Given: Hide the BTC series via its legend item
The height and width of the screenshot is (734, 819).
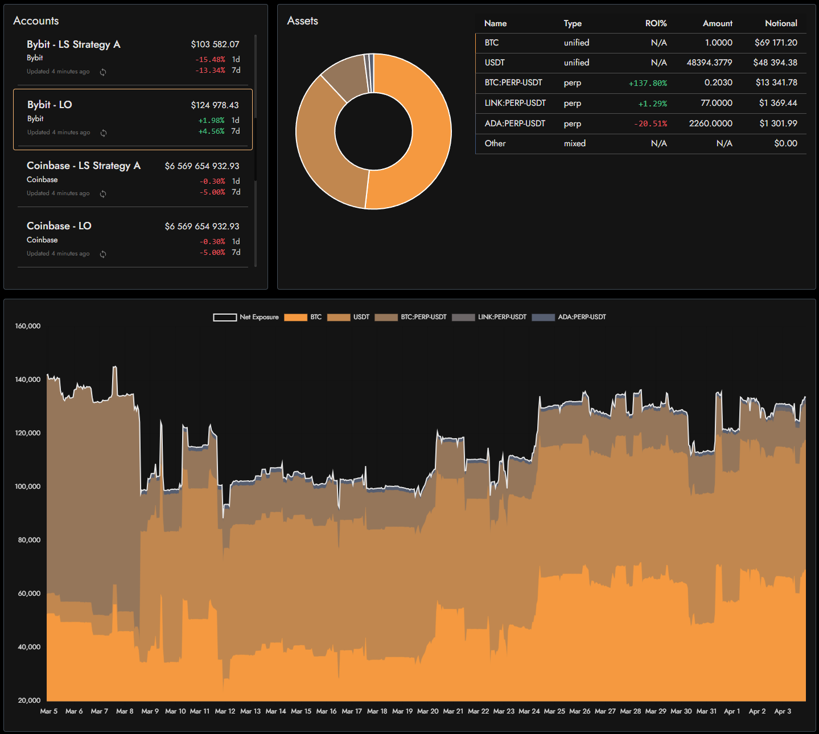Looking at the screenshot, I should (297, 317).
